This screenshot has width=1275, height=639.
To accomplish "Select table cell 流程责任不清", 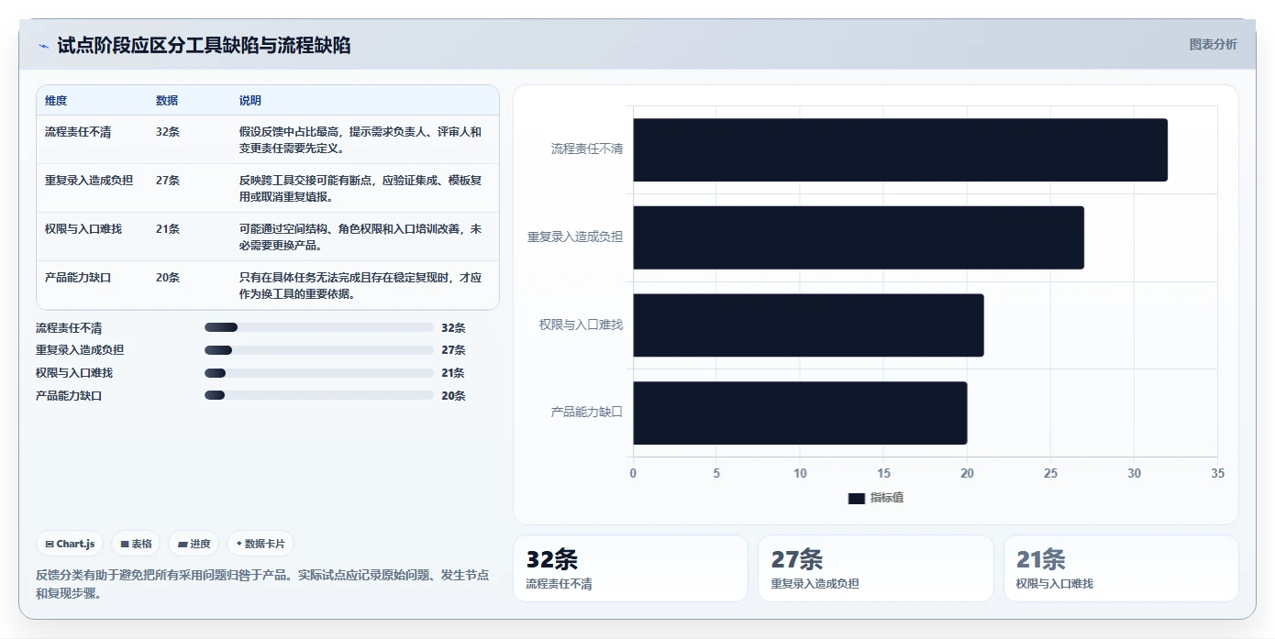I will 78,132.
